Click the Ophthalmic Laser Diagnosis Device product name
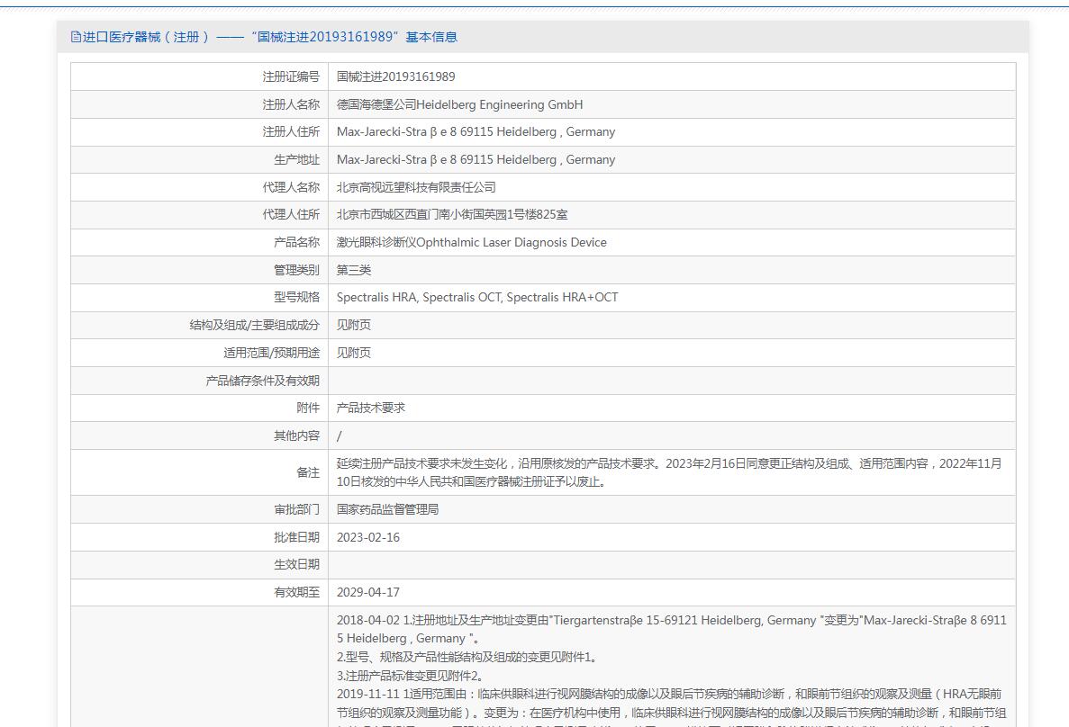Image resolution: width=1069 pixels, height=727 pixels. 471,242
